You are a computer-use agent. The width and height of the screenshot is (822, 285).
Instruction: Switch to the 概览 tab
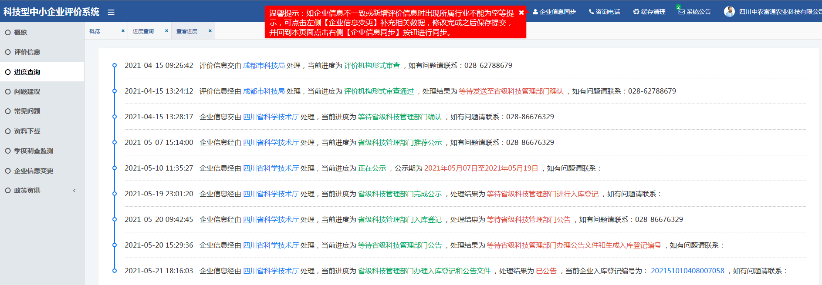click(x=95, y=31)
